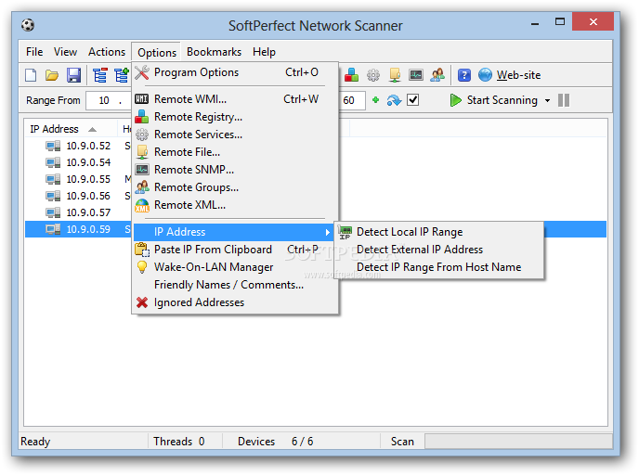Select Remote SNMP... menu entry

[x=235, y=170]
